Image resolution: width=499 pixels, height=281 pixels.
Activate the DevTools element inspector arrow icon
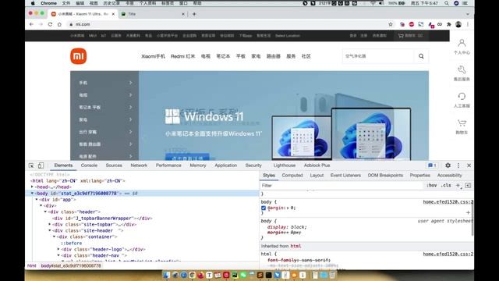pos(31,165)
